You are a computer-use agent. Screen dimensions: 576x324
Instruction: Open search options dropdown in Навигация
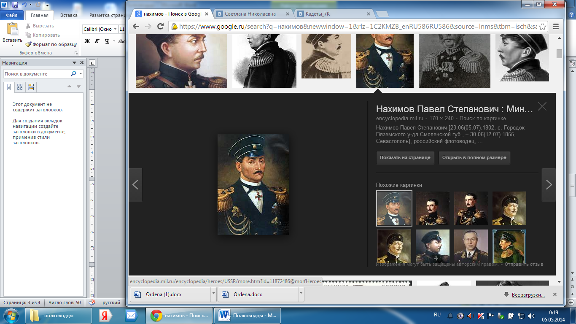[81, 74]
